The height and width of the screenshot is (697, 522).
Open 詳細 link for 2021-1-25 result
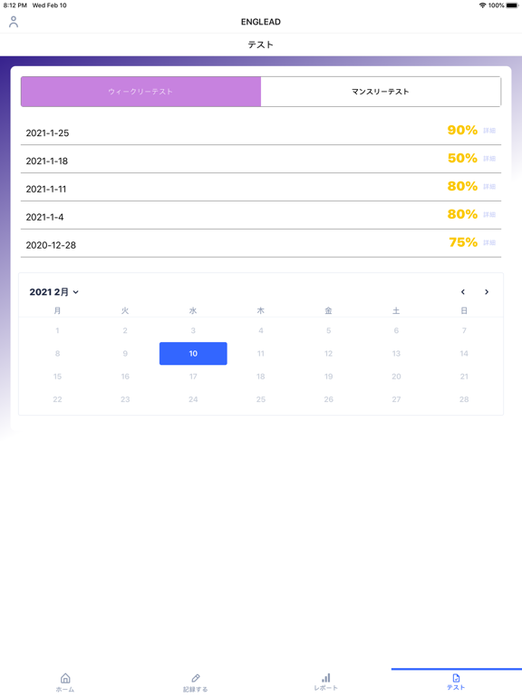pos(489,131)
